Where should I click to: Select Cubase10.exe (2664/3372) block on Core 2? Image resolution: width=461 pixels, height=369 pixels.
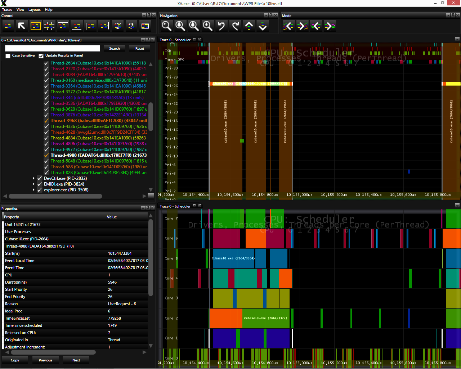[266, 318]
